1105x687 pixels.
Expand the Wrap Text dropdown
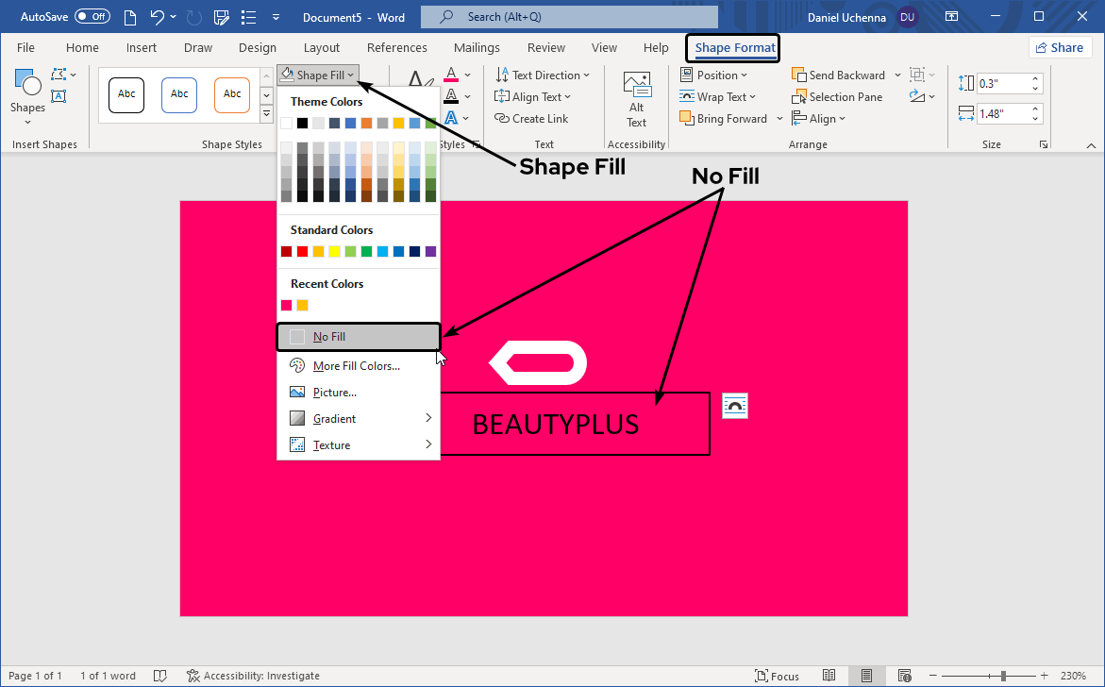click(x=718, y=97)
